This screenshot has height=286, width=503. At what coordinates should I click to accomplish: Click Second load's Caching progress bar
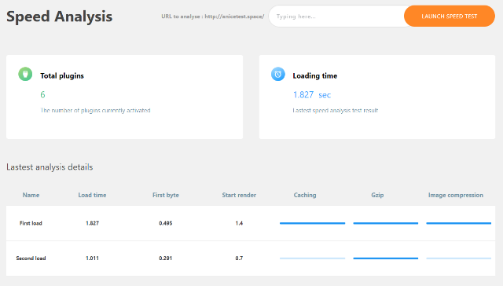[313, 258]
